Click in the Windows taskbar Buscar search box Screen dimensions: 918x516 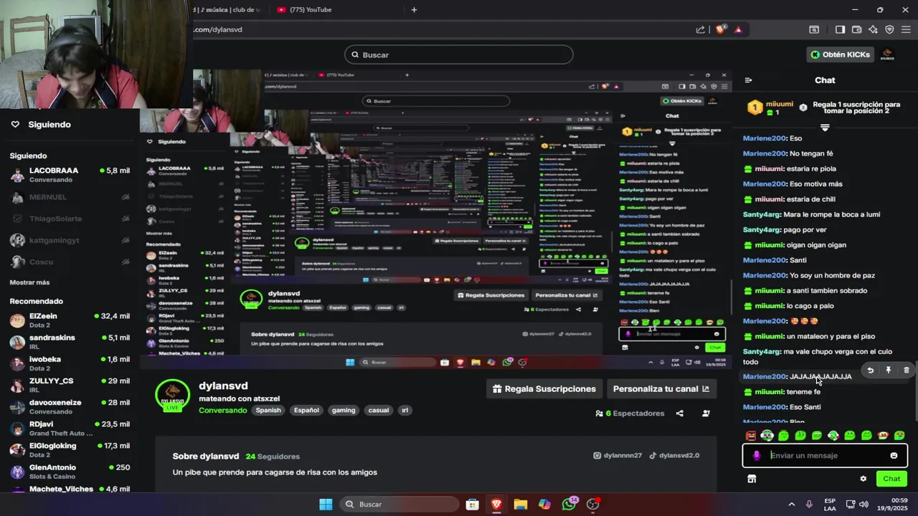coord(399,505)
